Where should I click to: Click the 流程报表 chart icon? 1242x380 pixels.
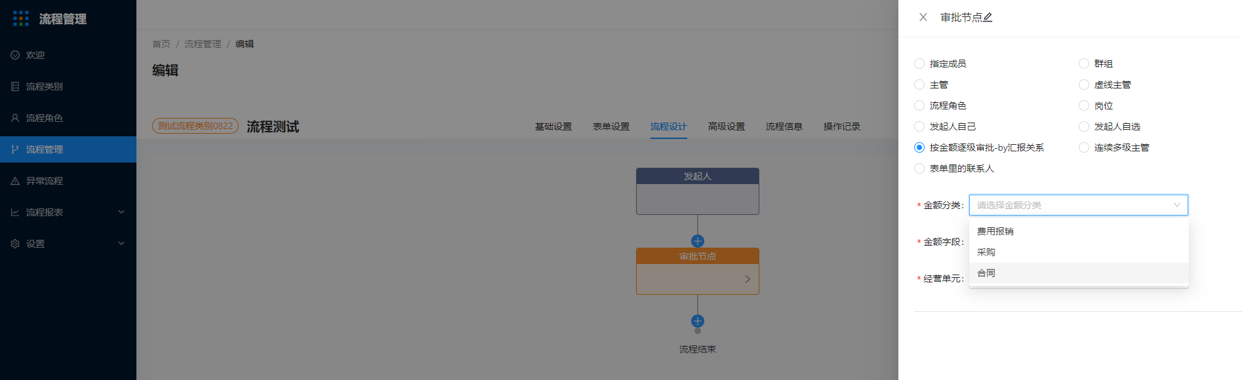pos(15,212)
